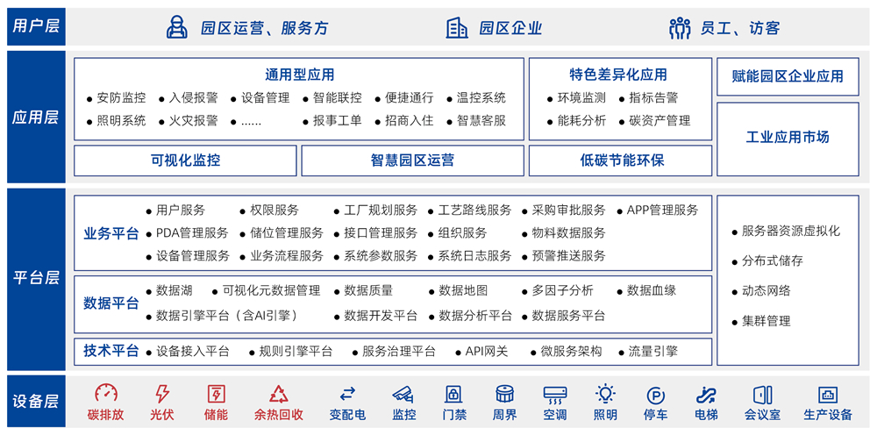This screenshot has width=877, height=435.
Task: Select the 平台层 layer label
Action: (x=36, y=278)
